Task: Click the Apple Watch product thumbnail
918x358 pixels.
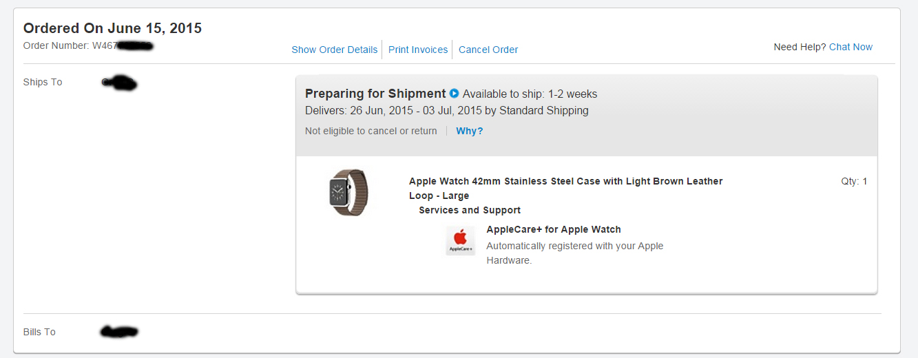Action: tap(348, 193)
